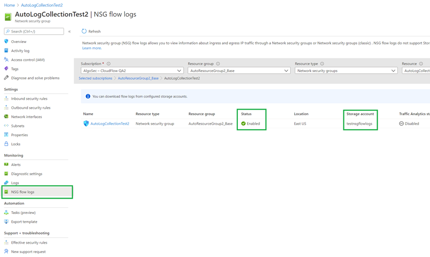The width and height of the screenshot is (430, 257).
Task: Click the NSG flow logs sidebar icon
Action: pos(6,192)
